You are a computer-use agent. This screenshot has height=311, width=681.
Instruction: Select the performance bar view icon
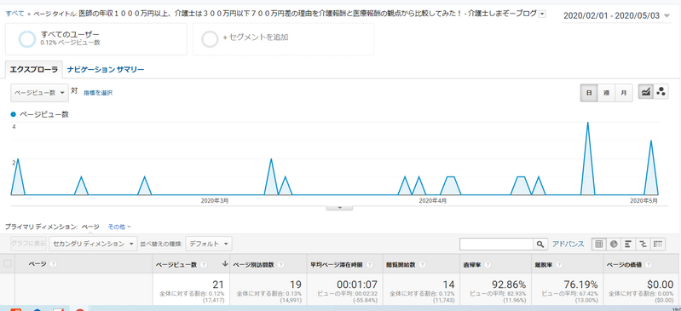pos(628,244)
